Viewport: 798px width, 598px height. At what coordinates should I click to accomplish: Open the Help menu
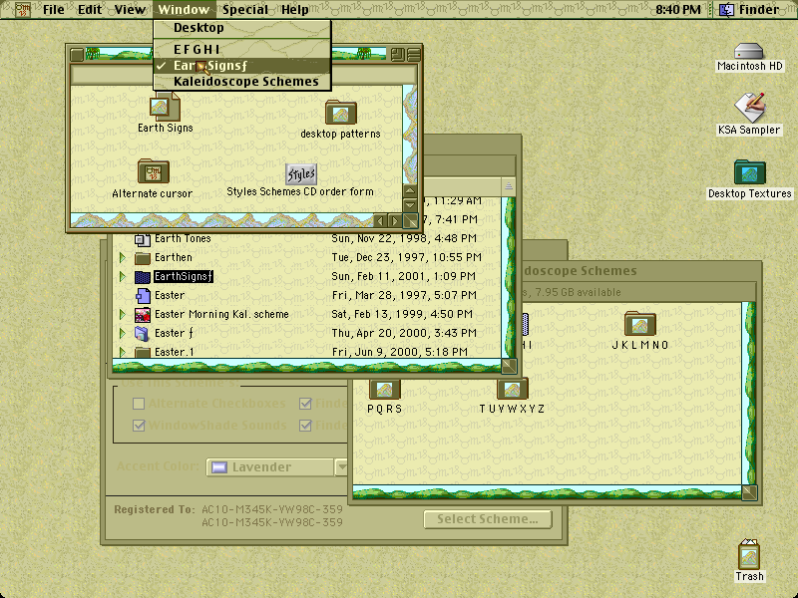(294, 9)
